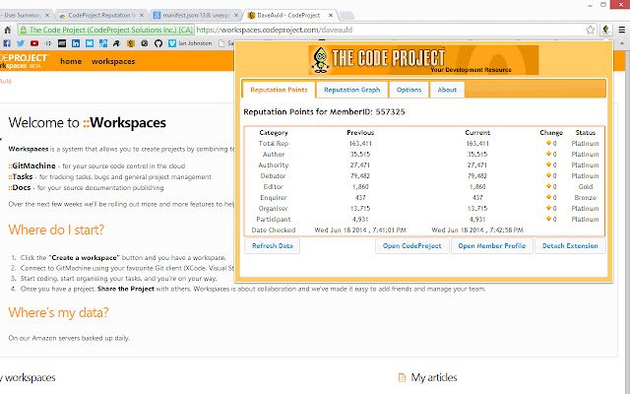This screenshot has width=630, height=394.
Task: Click the My articles heading text
Action: pyautogui.click(x=434, y=377)
